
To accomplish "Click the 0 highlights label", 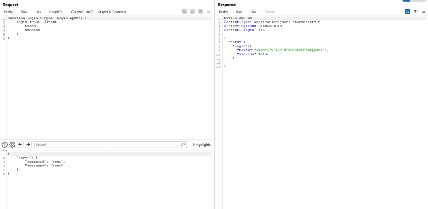I will [201, 145].
